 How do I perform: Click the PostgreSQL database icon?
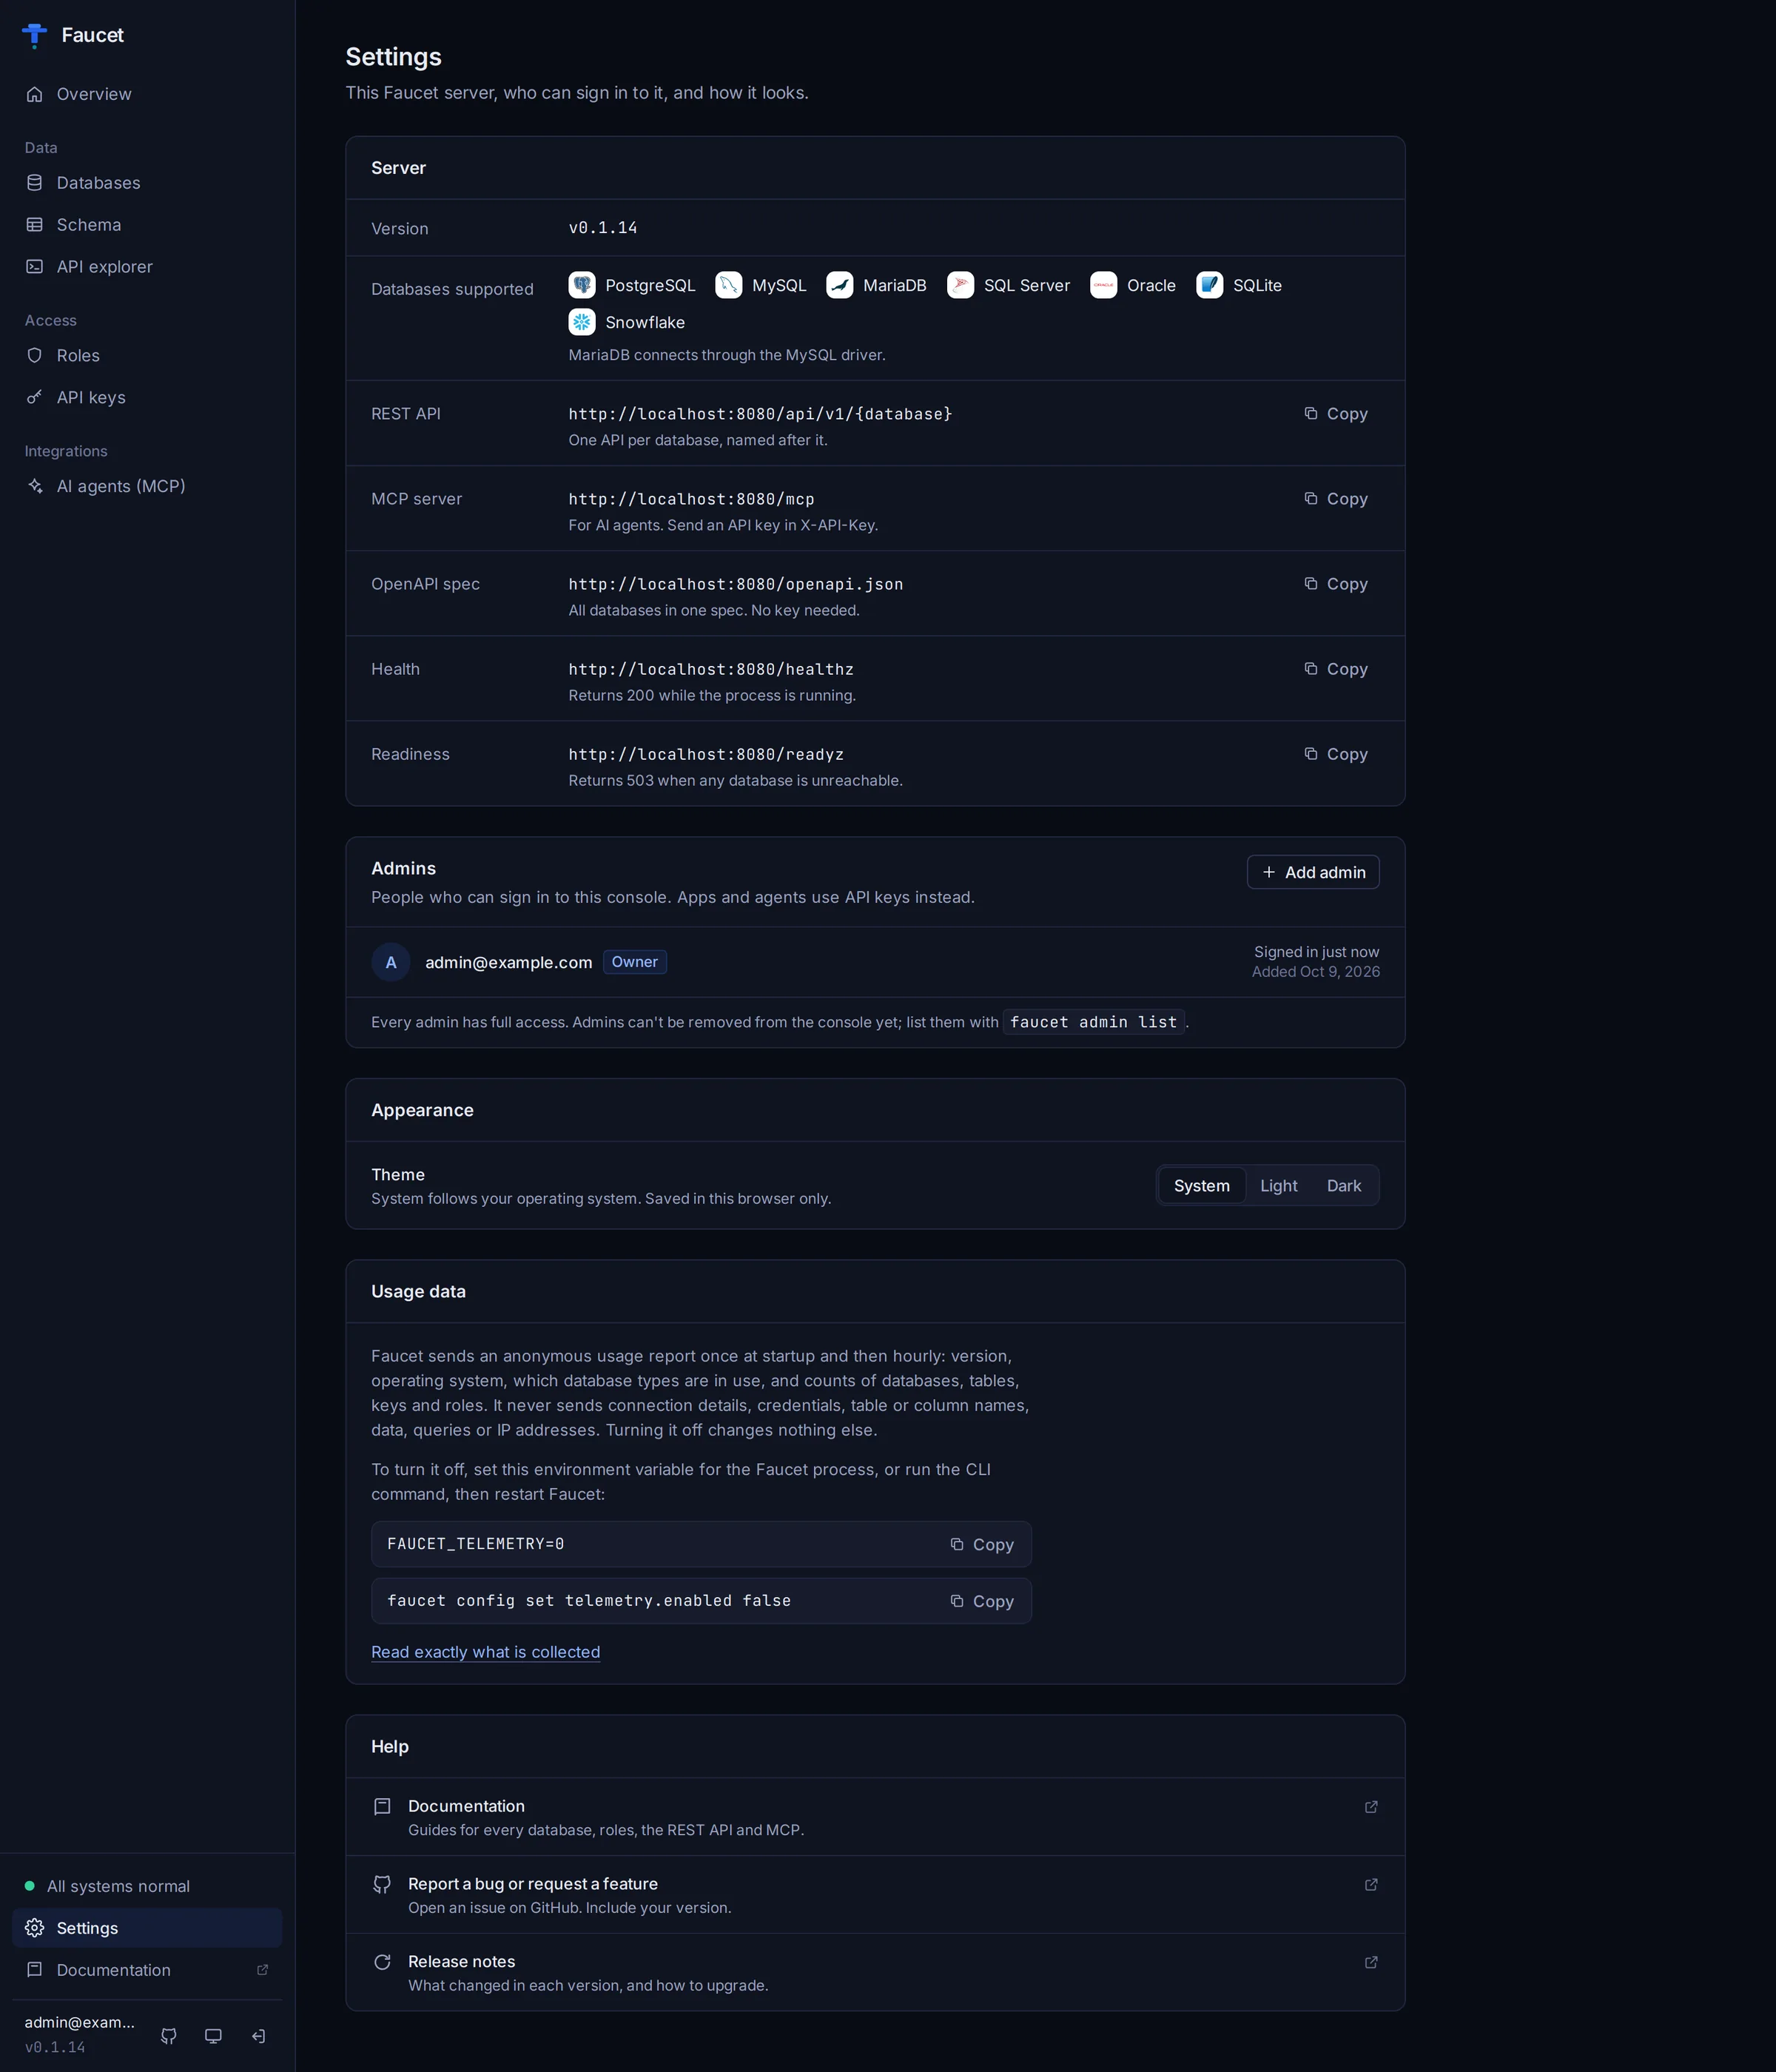click(582, 285)
